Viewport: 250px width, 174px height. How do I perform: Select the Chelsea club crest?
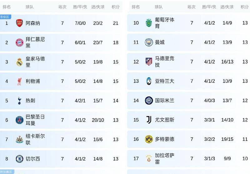coord(19,159)
